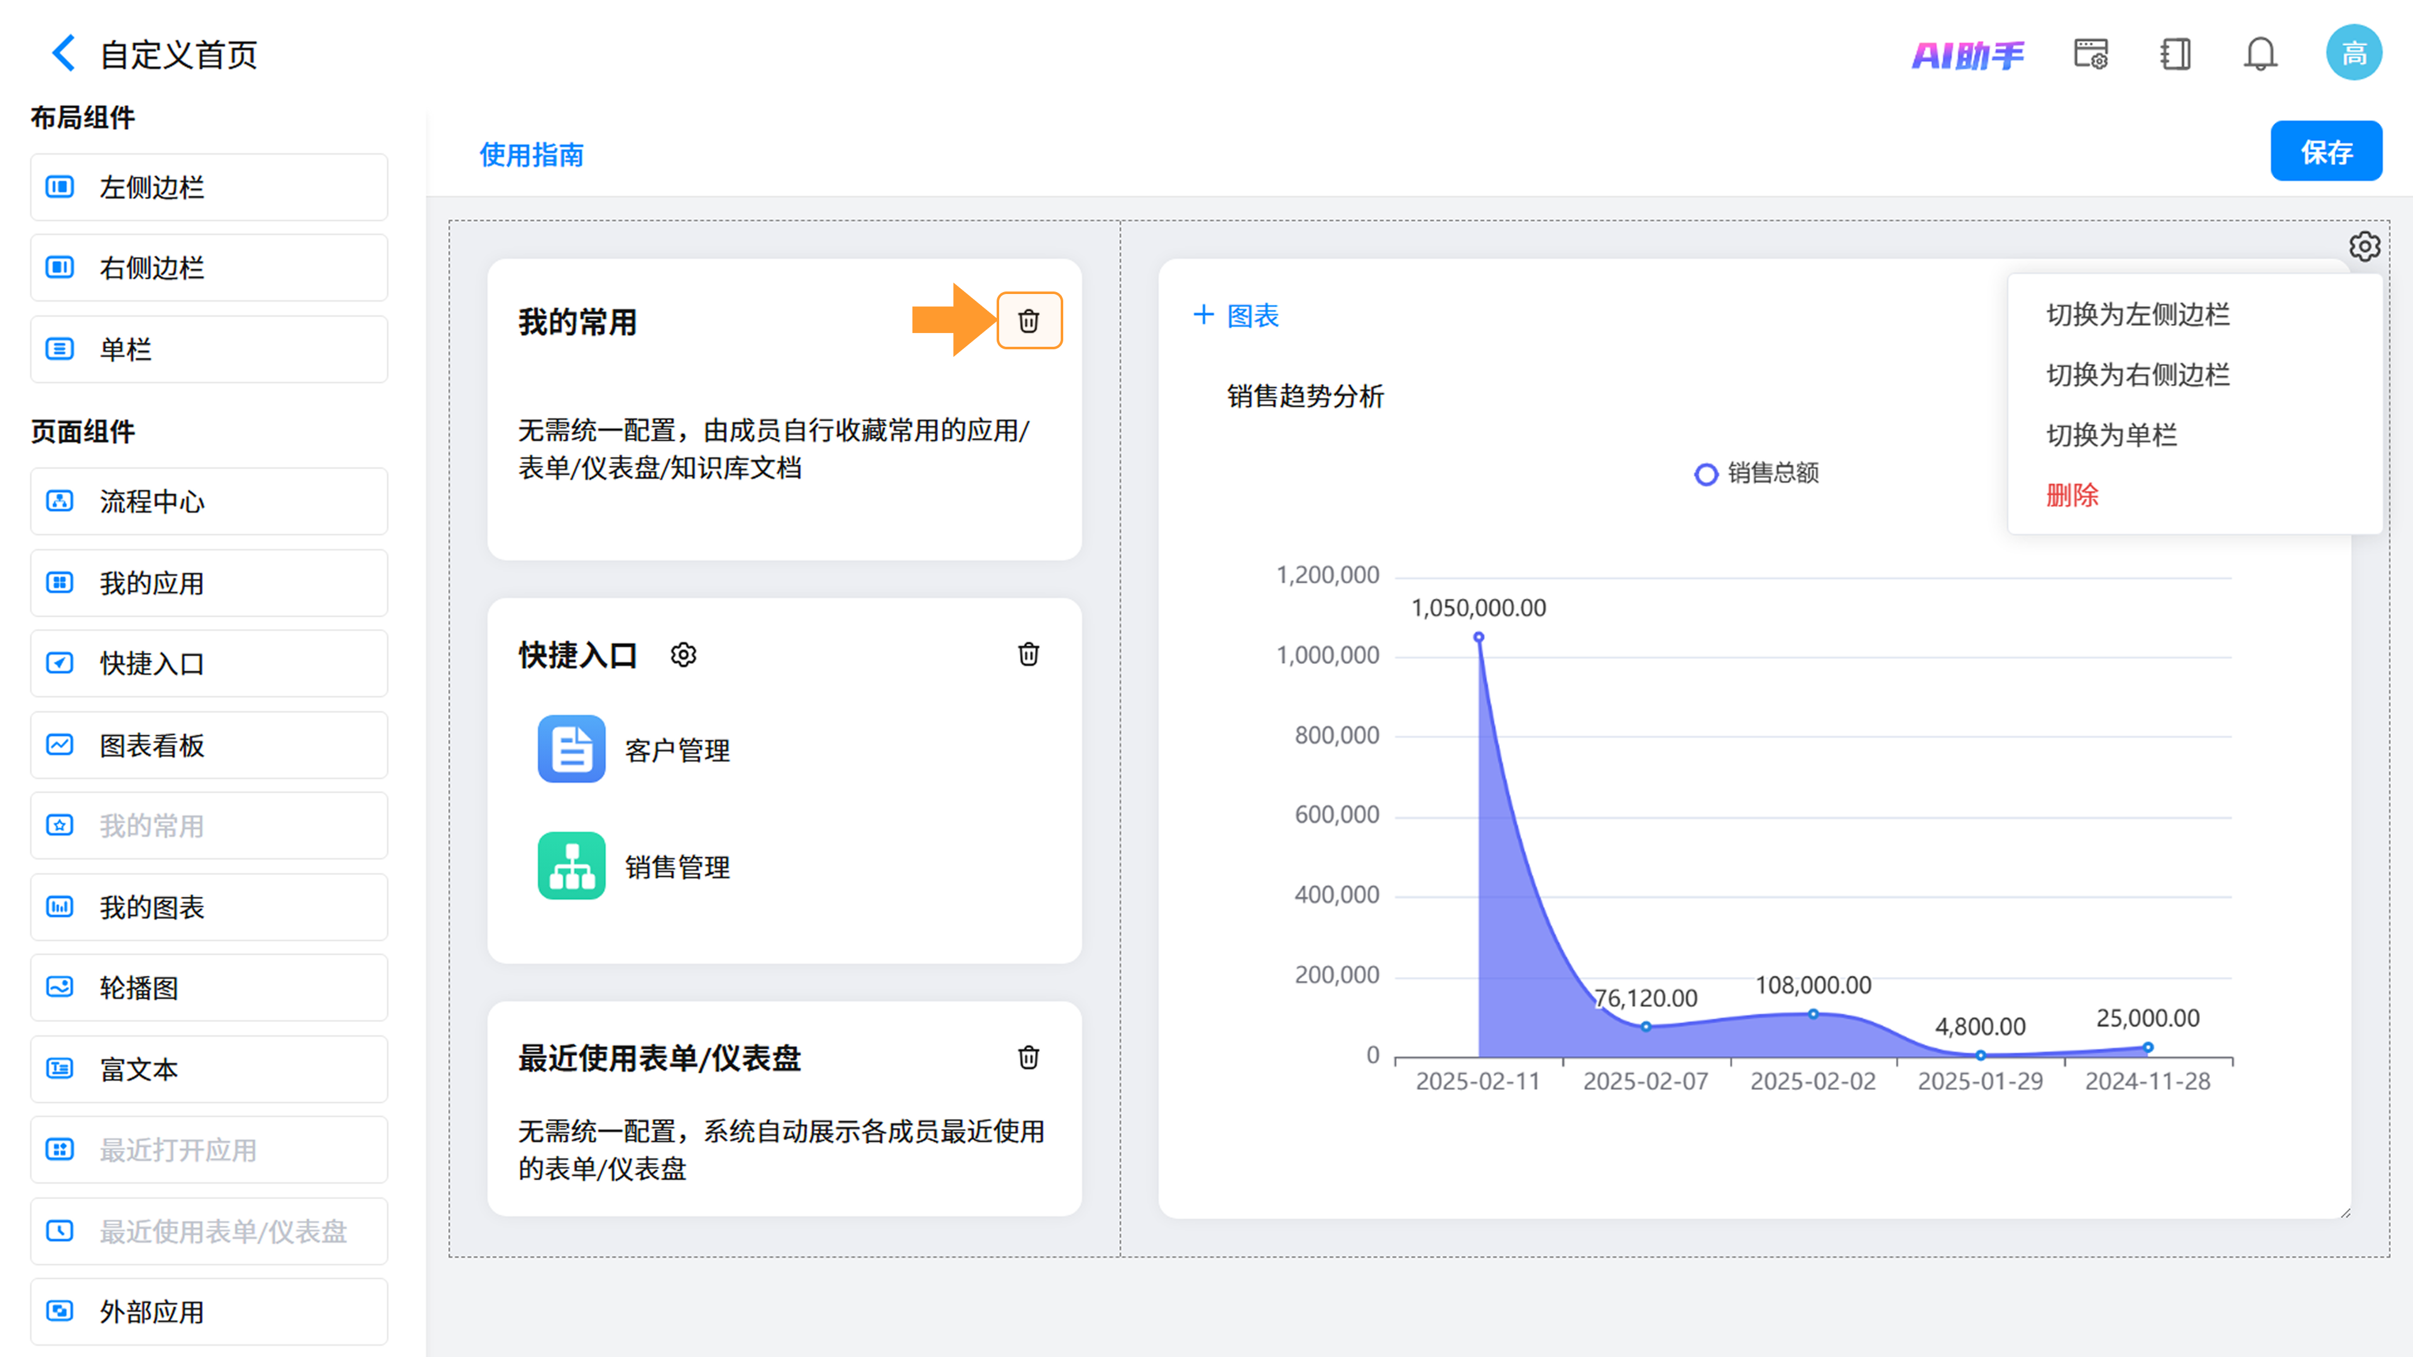Image resolution: width=2413 pixels, height=1357 pixels.
Task: Click the 2024-11-28 axis label
Action: pyautogui.click(x=2147, y=1081)
